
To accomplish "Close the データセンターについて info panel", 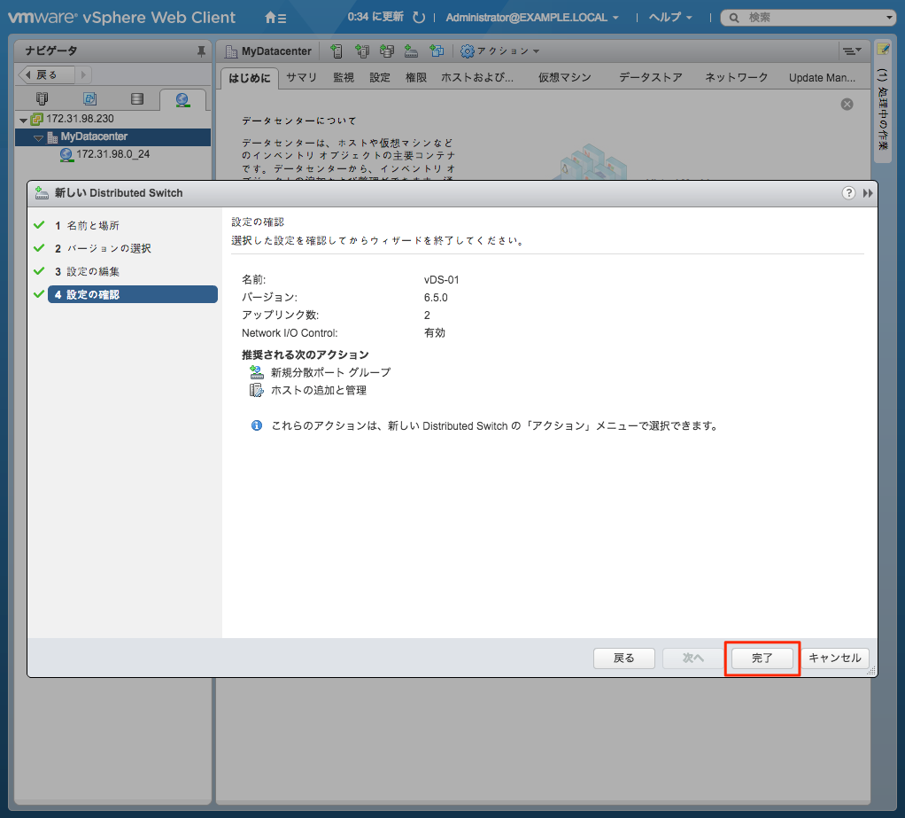I will [847, 105].
